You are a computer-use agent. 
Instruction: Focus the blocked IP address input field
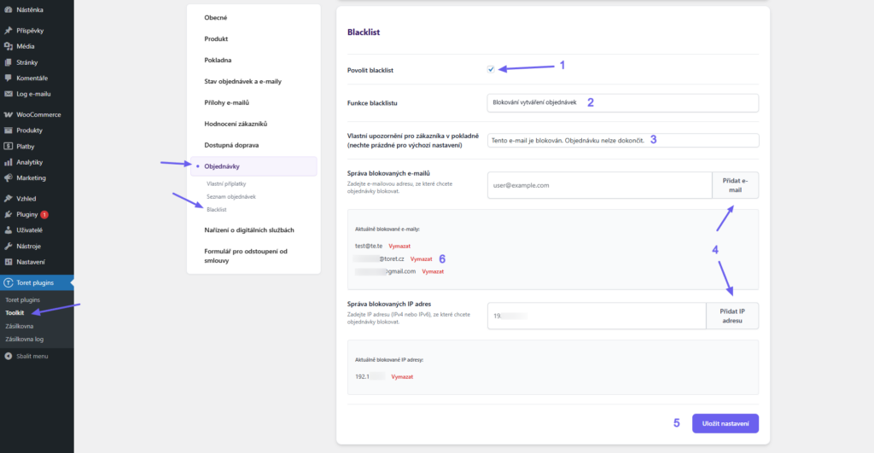(597, 316)
